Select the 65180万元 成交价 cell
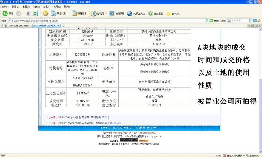Image resolution: width=262 pixels, height=160 pixels. pyautogui.click(x=83, y=105)
